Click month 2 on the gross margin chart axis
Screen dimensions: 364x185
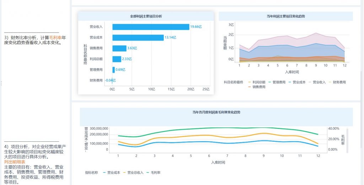136,156
